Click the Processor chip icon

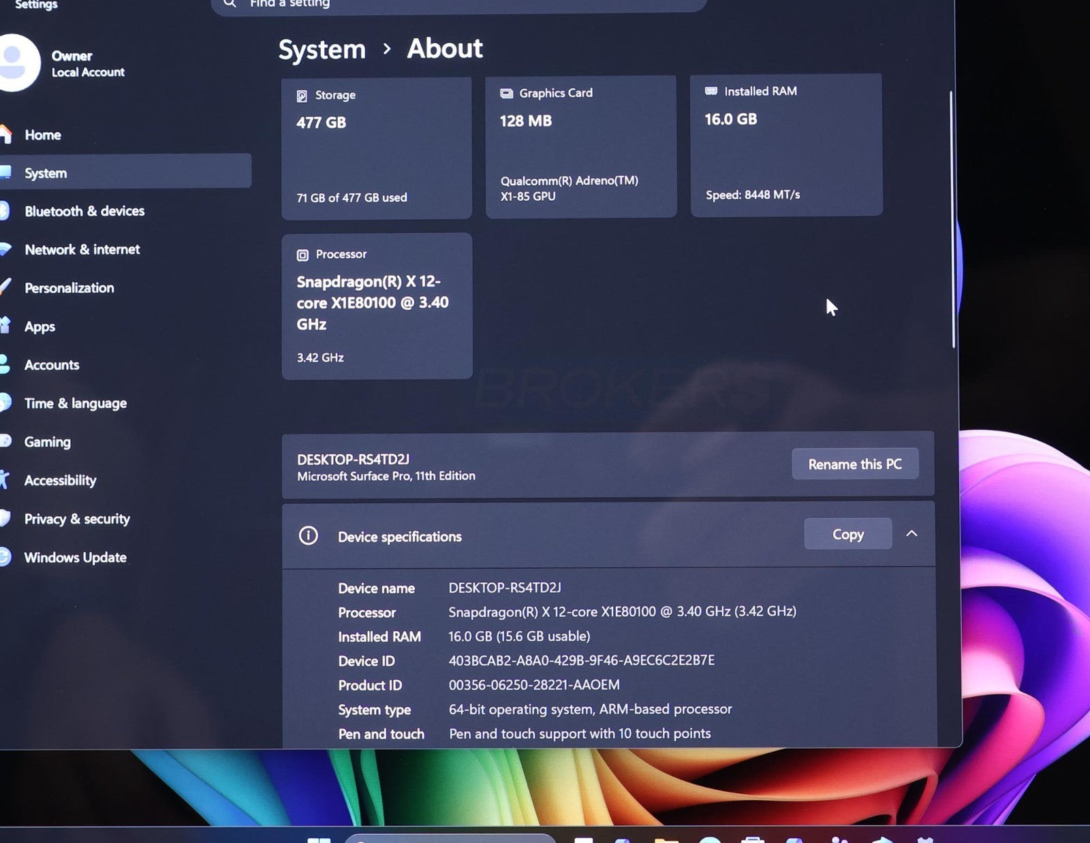302,255
